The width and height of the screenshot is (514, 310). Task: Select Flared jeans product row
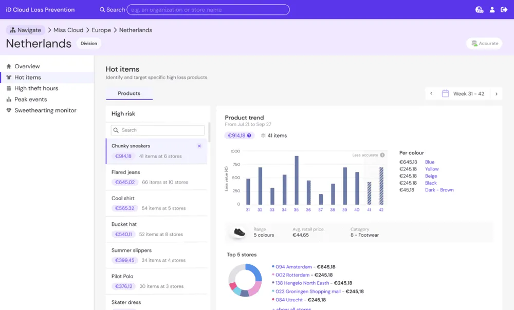pos(157,177)
